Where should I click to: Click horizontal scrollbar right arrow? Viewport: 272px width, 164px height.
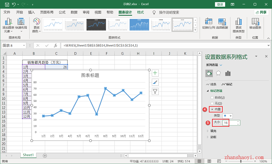point(195,156)
